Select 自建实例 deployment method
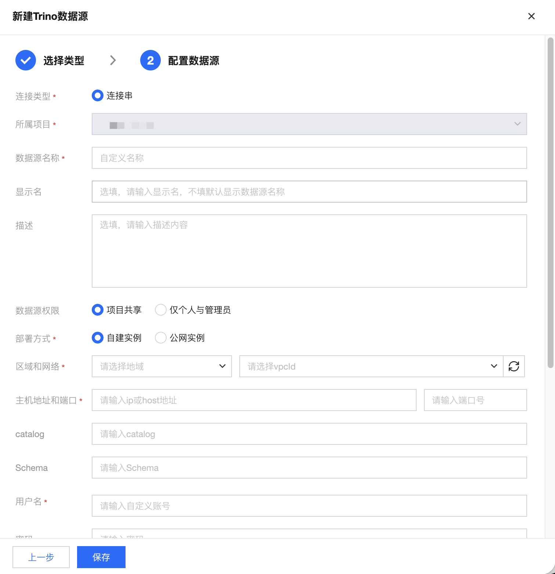The image size is (555, 574). coord(98,338)
